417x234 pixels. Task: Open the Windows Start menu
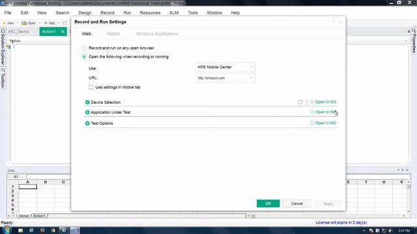pos(7,229)
